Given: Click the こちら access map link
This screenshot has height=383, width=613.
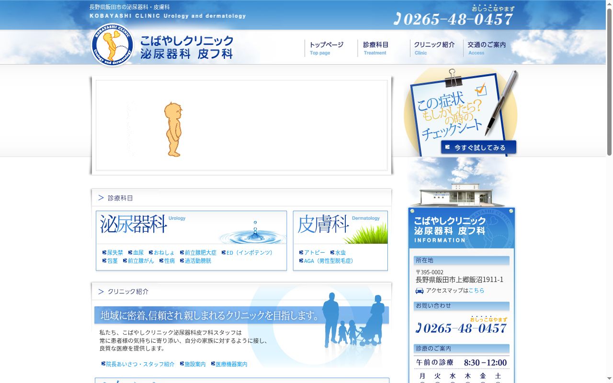Looking at the screenshot, I should pyautogui.click(x=477, y=291).
